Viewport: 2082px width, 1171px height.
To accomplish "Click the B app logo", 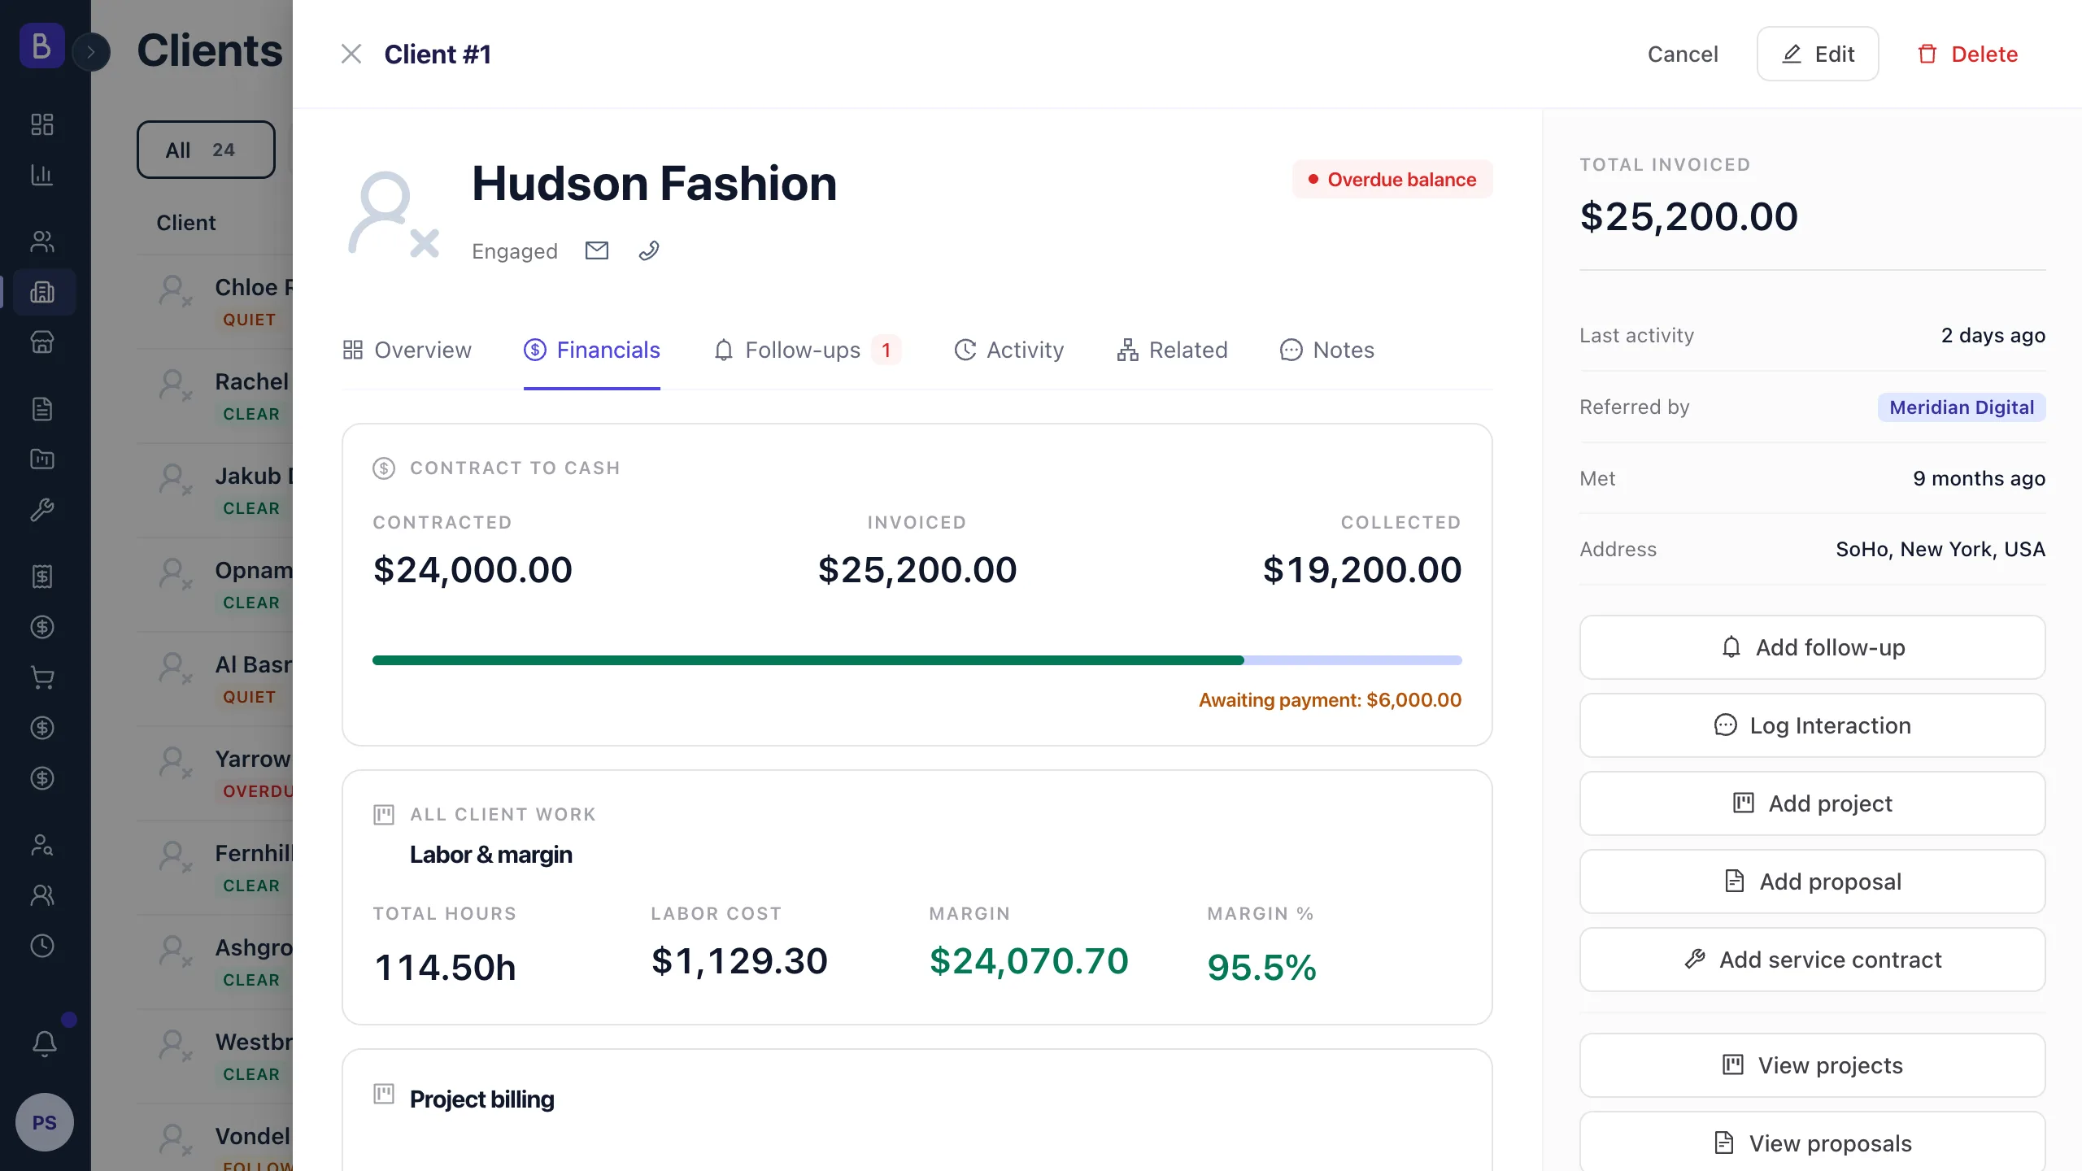I will click(x=42, y=46).
